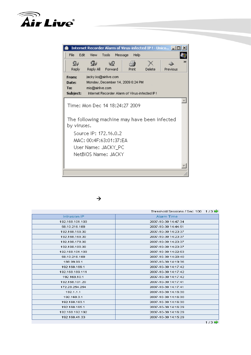Open the Message menu

click(122, 55)
